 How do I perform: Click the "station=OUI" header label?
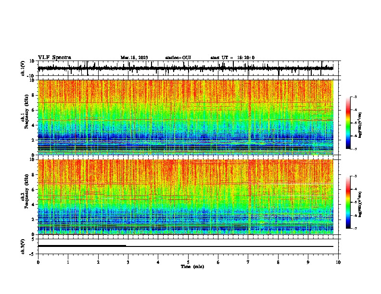coord(178,58)
